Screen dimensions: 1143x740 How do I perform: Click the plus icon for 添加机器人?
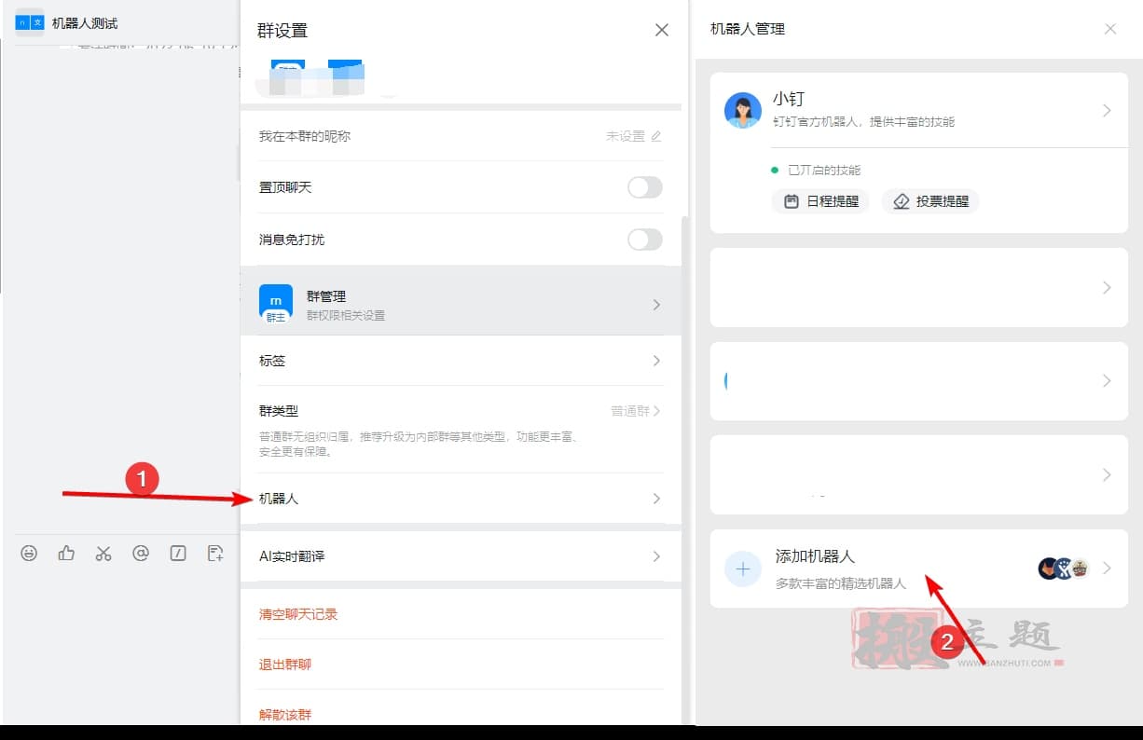tap(743, 569)
